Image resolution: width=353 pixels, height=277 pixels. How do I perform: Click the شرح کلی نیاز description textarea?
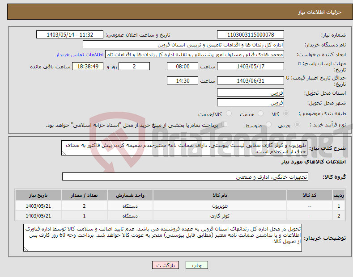click(184, 148)
